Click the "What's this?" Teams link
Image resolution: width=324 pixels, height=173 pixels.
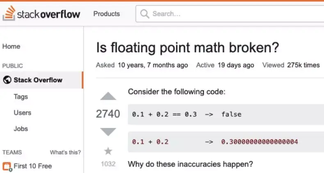click(65, 153)
